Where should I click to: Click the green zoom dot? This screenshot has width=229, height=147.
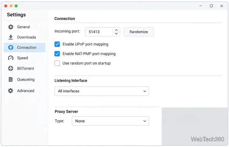coord(16,6)
